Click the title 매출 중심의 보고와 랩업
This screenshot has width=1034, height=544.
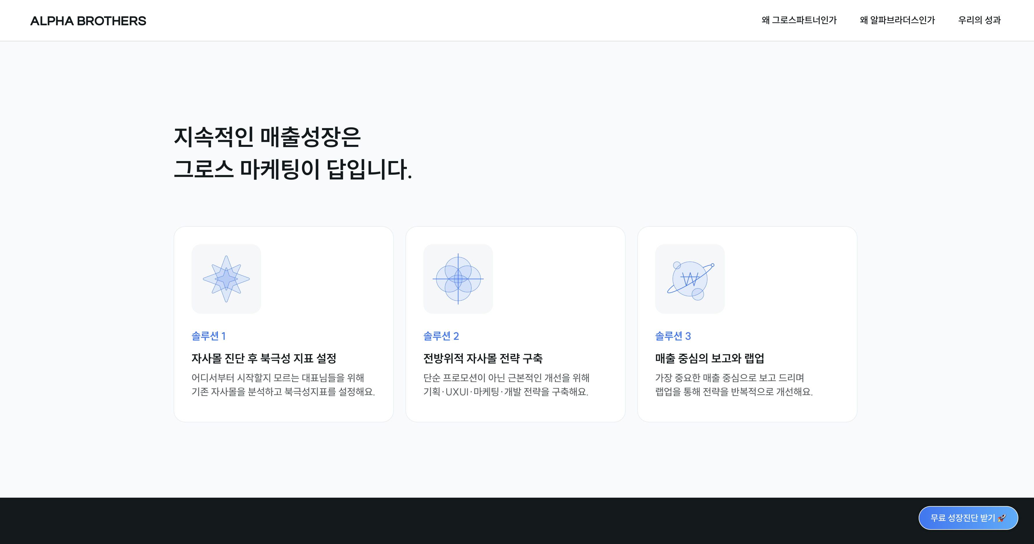[x=710, y=358]
